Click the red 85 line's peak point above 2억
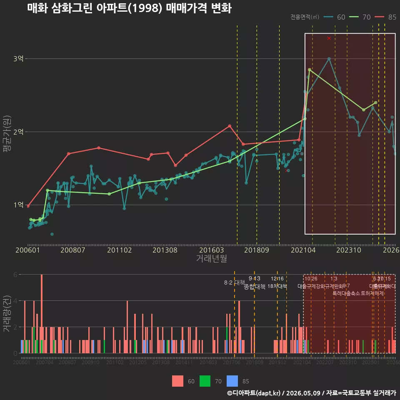Screen dimensions: 400x400 tap(230, 126)
